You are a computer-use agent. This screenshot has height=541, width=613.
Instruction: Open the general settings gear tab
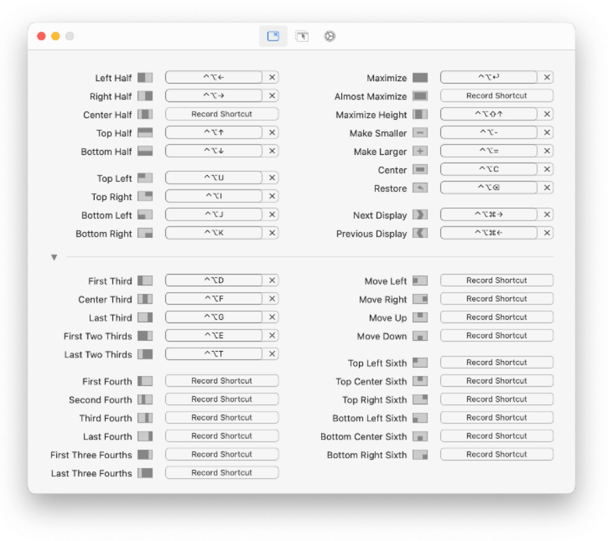pos(330,37)
